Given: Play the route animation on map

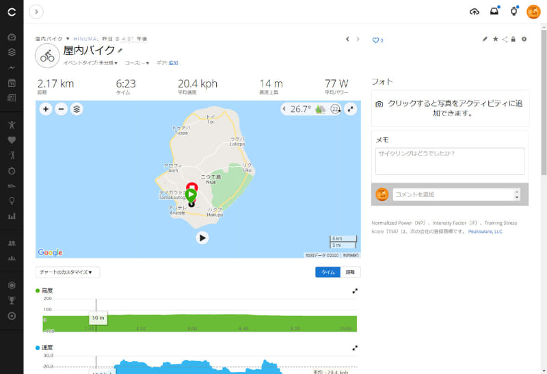Looking at the screenshot, I should (202, 238).
